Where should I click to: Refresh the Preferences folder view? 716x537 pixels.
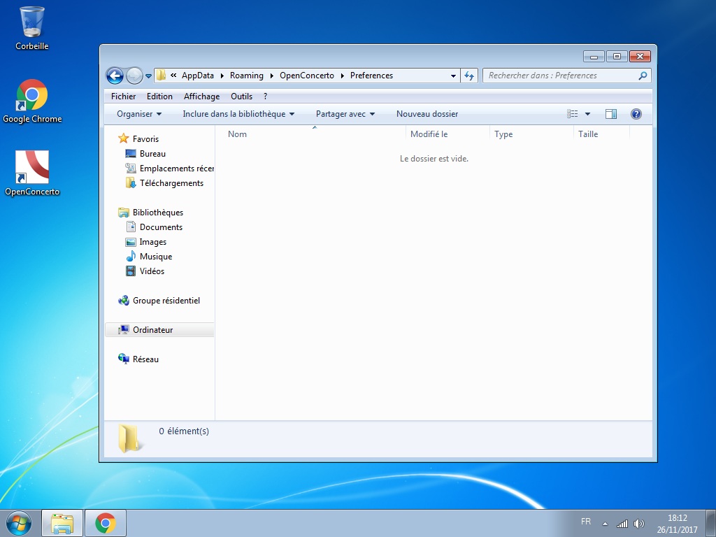[469, 76]
